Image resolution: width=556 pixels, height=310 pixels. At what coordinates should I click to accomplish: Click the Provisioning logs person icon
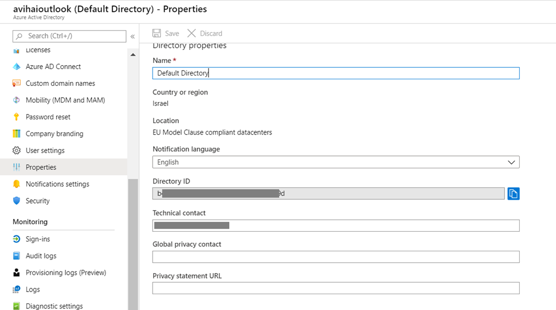pyautogui.click(x=16, y=273)
